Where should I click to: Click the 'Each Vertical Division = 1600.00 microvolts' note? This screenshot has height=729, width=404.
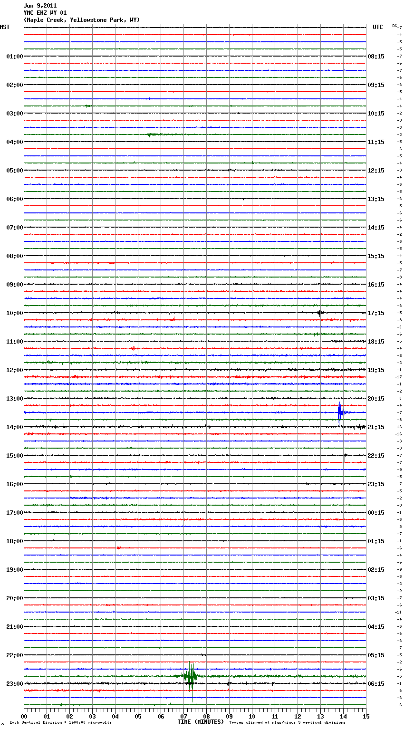(60, 722)
